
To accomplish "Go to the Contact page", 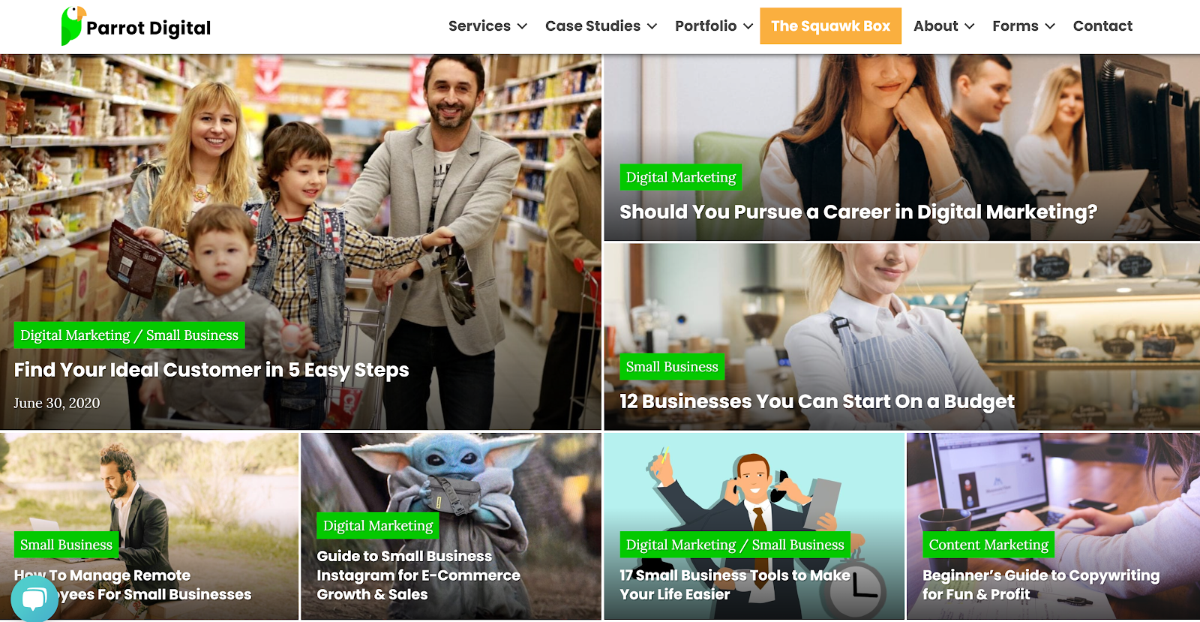I will [1102, 26].
